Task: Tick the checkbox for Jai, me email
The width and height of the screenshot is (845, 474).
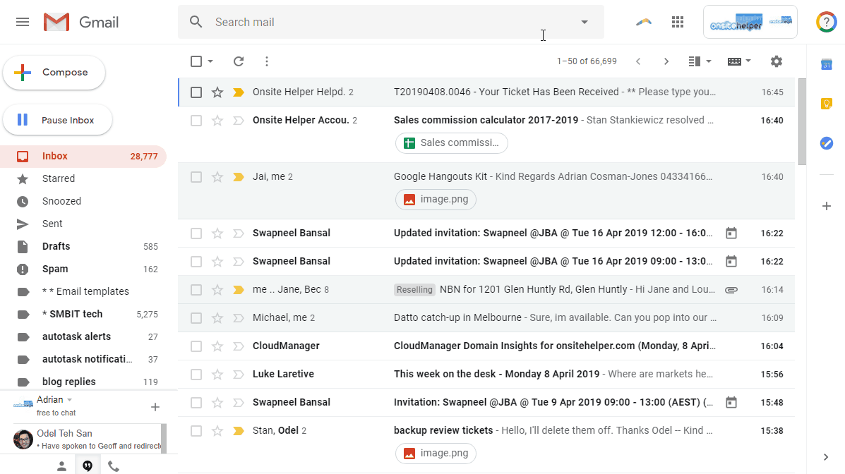Action: 196,176
